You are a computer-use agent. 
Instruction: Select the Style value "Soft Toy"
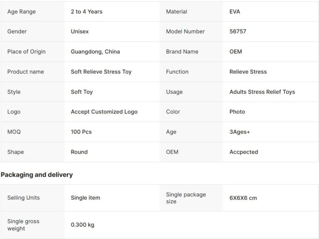82,92
